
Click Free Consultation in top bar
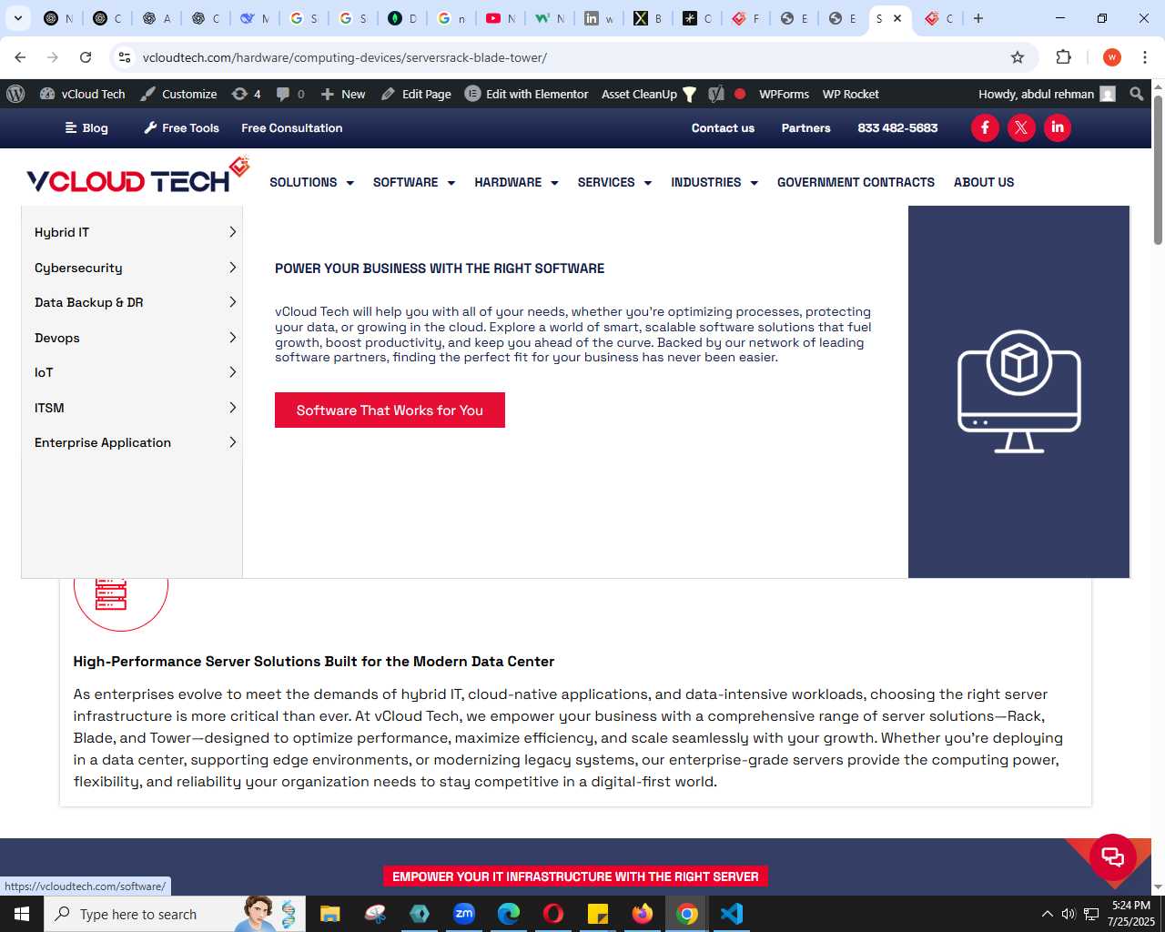tap(292, 128)
